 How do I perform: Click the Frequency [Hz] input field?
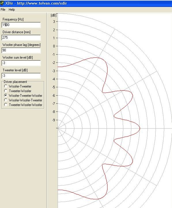21,25
